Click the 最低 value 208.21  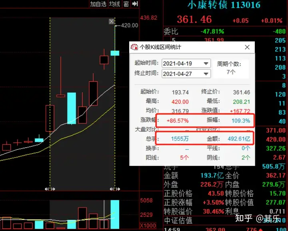[x=241, y=102]
